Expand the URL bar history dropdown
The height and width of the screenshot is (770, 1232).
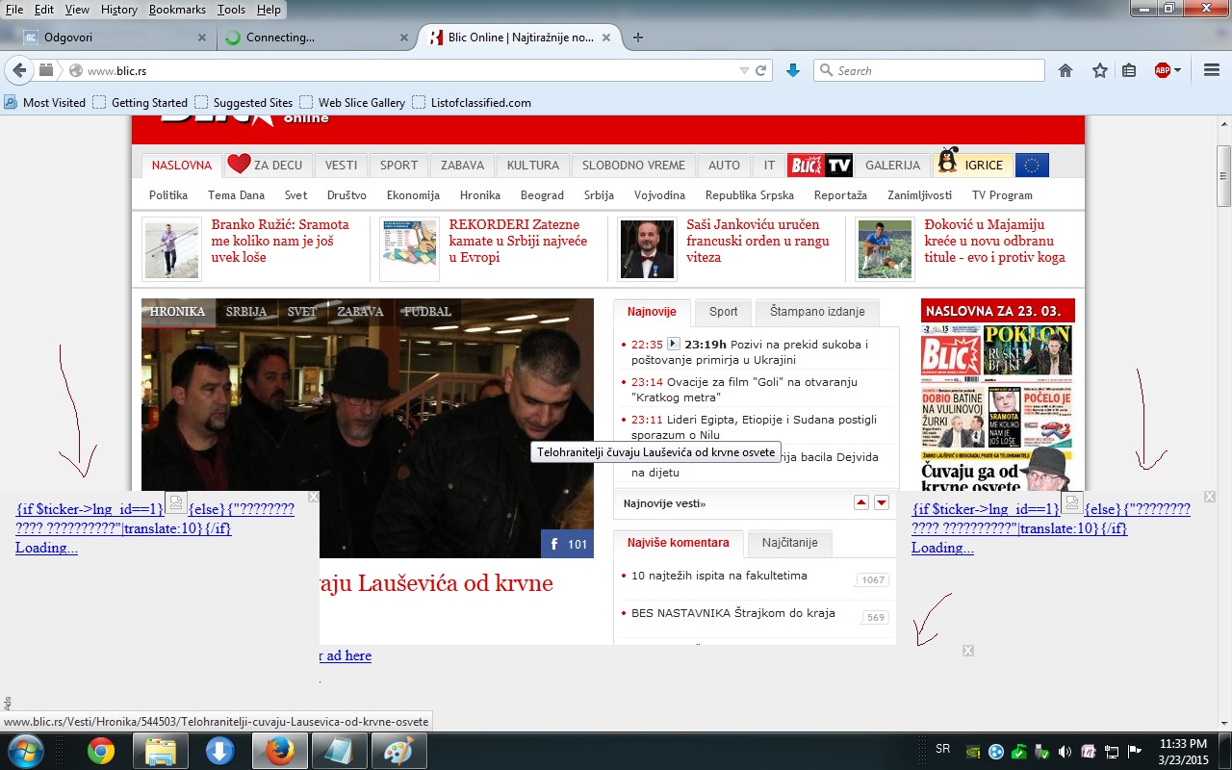[743, 70]
